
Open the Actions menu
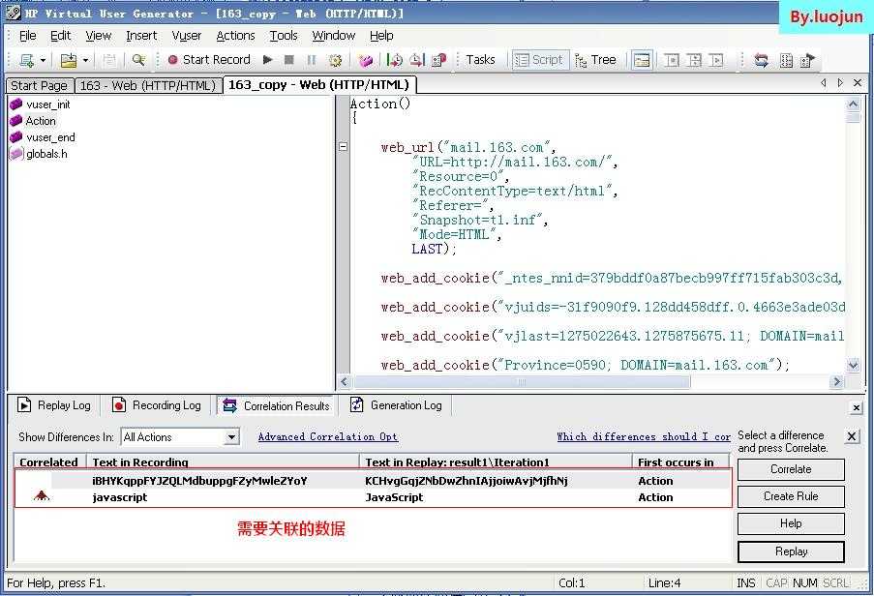pos(235,36)
